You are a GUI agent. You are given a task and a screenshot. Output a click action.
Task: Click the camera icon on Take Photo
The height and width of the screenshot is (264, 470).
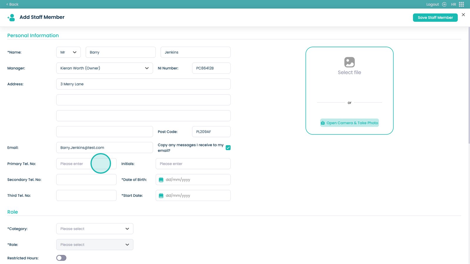(323, 123)
